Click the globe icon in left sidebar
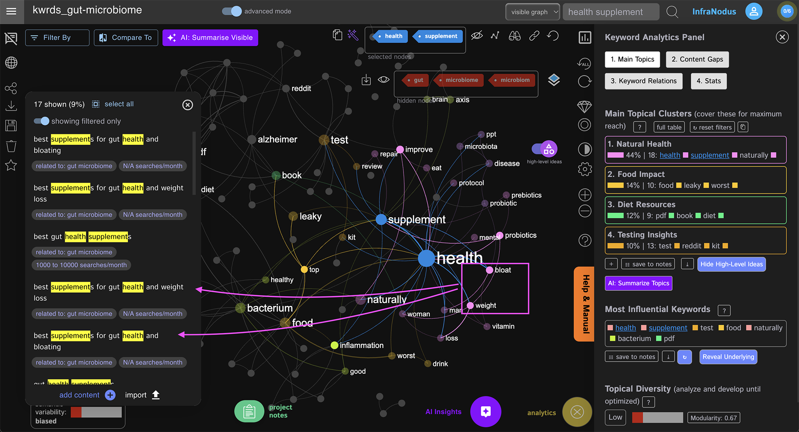The height and width of the screenshot is (432, 799). click(11, 63)
